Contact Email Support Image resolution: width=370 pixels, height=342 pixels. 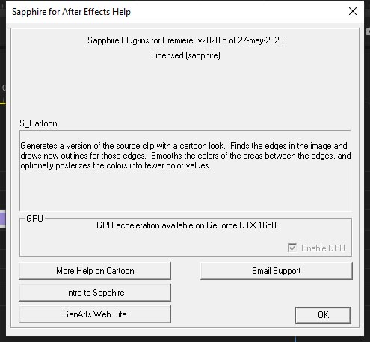click(277, 271)
